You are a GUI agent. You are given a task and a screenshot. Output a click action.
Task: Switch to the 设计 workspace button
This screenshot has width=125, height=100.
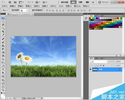coord(73,2)
